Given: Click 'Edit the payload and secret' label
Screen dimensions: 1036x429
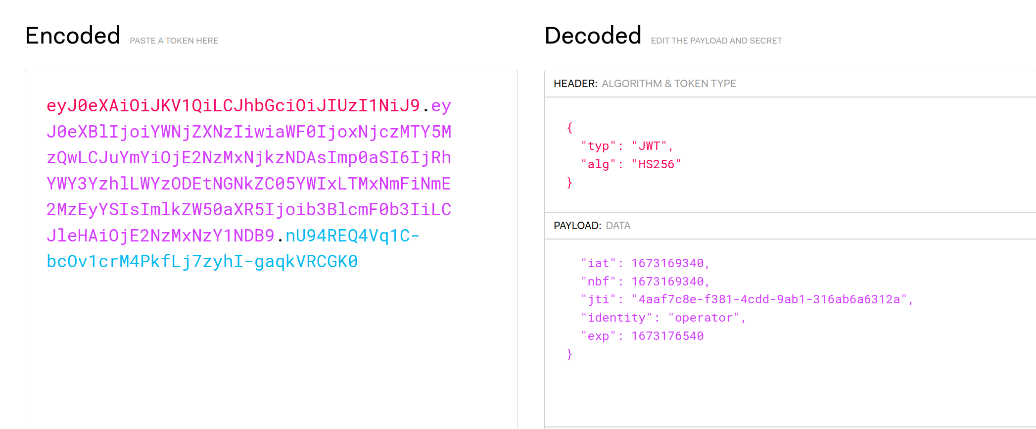Looking at the screenshot, I should (716, 41).
